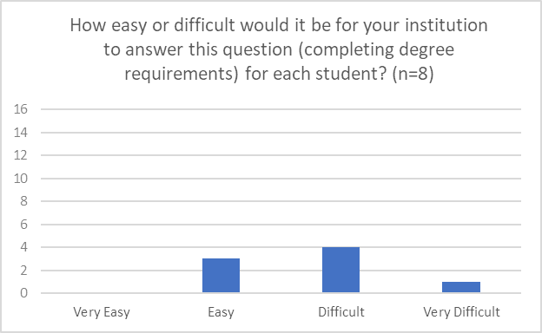
Task: Select the Very Difficult bar
Action: [461, 287]
